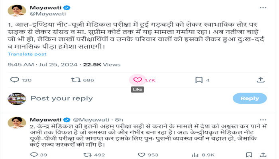Click the blue Reply button
Viewport: 279px width, 159px height.
pos(250,98)
